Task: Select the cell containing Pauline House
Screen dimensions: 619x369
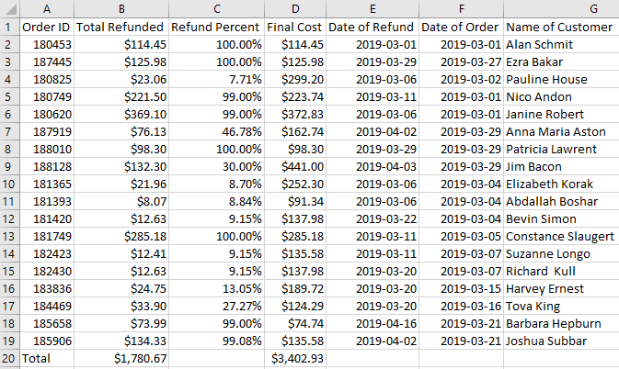Action: click(x=560, y=79)
